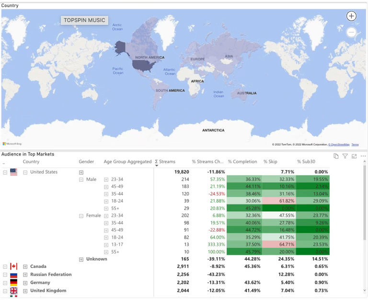This screenshot has width=368, height=300.
Task: Expand the blank gender row under United States
Action: point(81,173)
